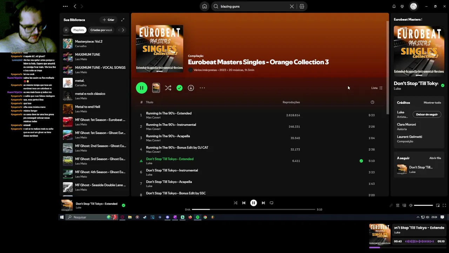Pause with the big green album button
Screen dimensions: 449x253
(x=142, y=88)
